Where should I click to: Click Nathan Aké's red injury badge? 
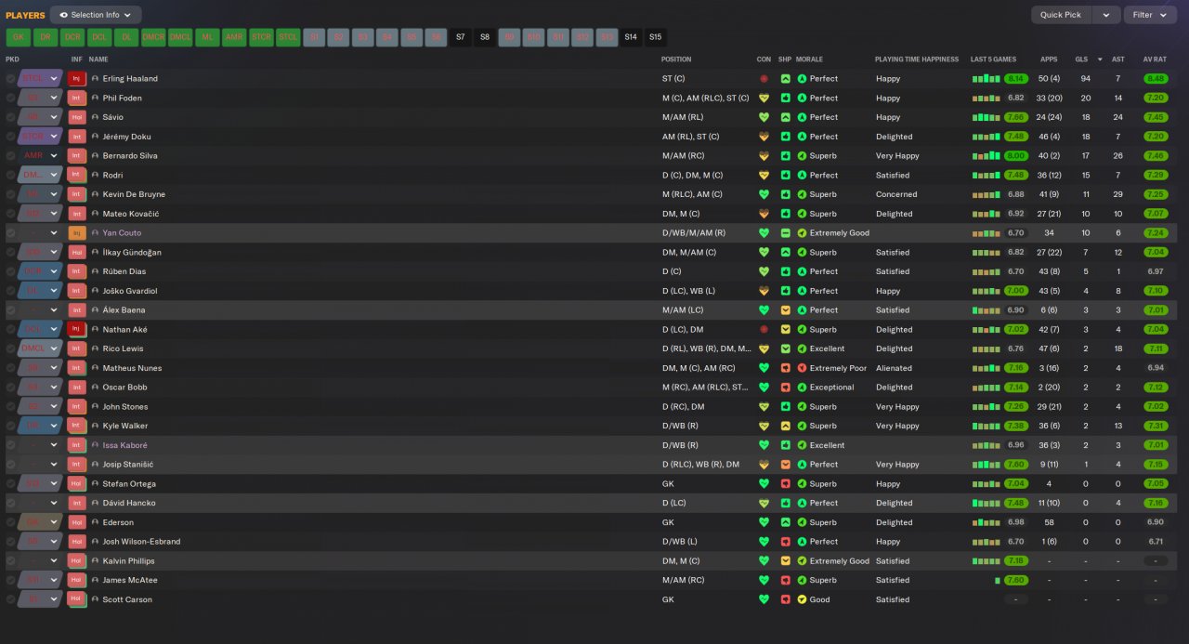point(77,330)
